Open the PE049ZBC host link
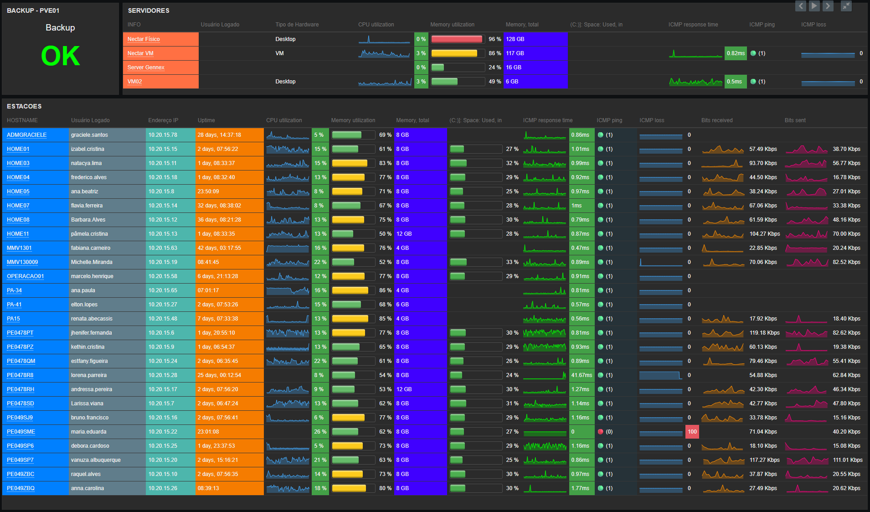This screenshot has width=870, height=512. (x=21, y=474)
